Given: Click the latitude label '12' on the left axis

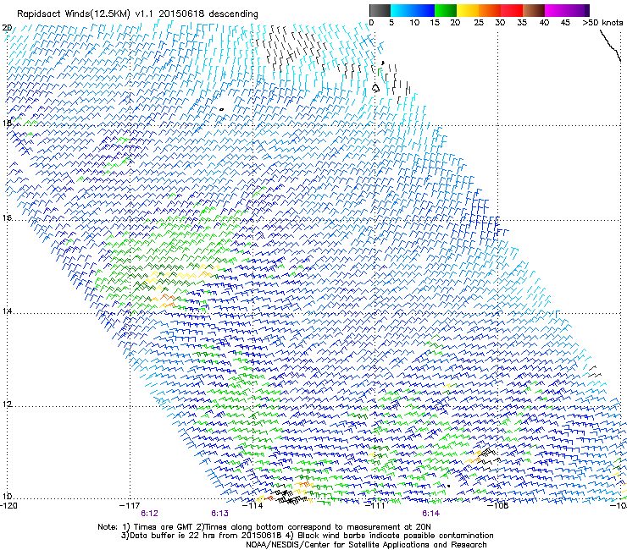Looking at the screenshot, I should [7, 404].
